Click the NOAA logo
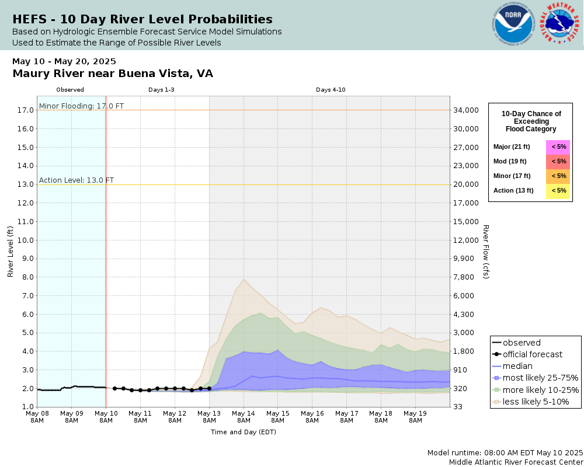584x467 pixels. [513, 24]
